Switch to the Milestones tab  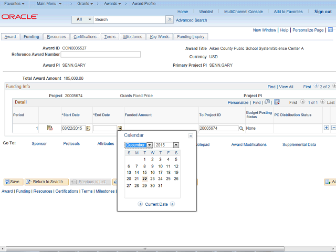tap(133, 37)
